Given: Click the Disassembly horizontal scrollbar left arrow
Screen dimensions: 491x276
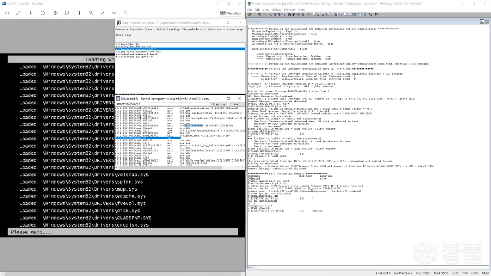Looking at the screenshot, I should (x=117, y=167).
